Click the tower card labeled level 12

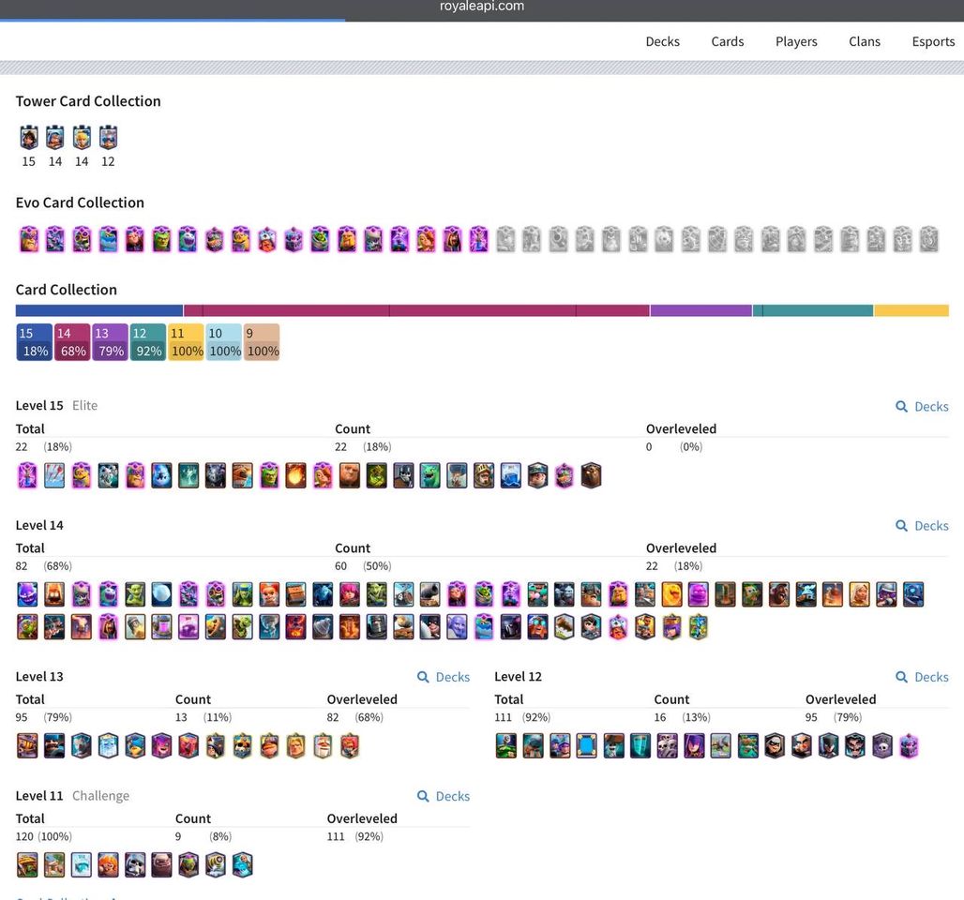coord(108,137)
